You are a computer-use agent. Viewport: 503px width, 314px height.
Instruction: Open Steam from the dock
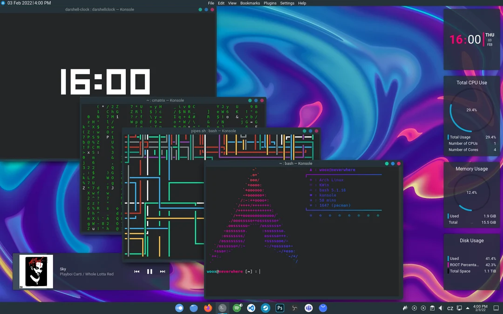click(265, 308)
